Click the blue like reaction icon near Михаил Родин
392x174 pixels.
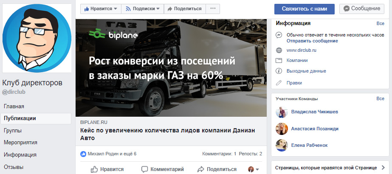coord(83,154)
